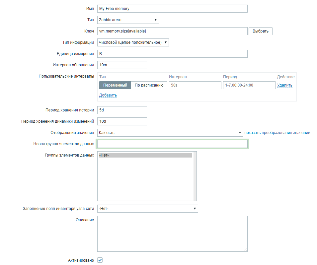Screen dimensions: 317x265
Task: Expand Заполнение поля инвентаря узла сети dropdown
Action: (x=148, y=209)
